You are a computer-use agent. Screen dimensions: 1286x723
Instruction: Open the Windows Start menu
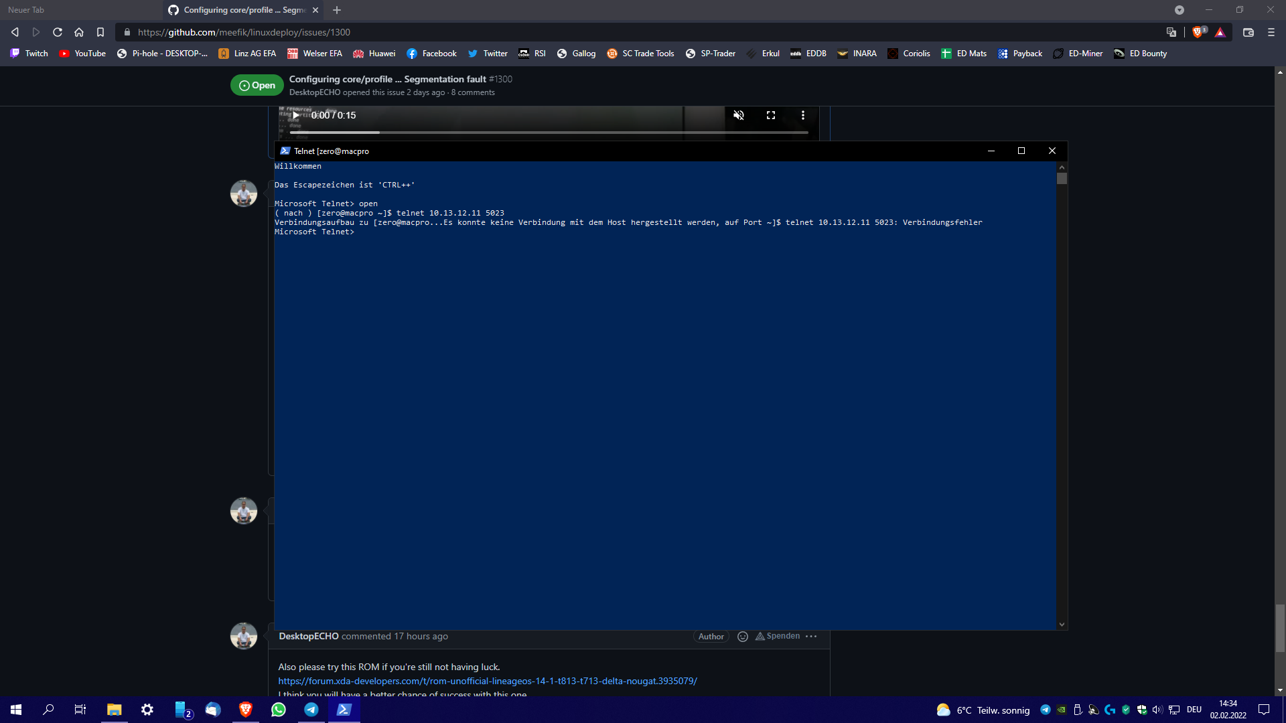[x=15, y=711]
